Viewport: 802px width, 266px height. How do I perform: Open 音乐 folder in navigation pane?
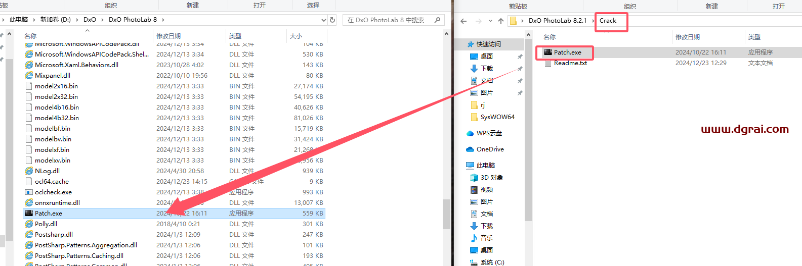[486, 238]
